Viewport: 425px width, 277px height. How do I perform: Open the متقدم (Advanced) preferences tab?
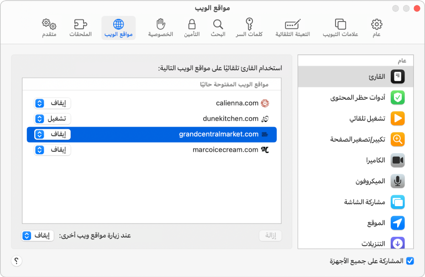click(x=49, y=28)
